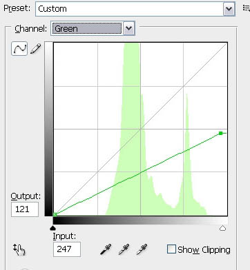Open the Preset dropdown arrow
Screen dimensions: 250x270
pos(229,9)
